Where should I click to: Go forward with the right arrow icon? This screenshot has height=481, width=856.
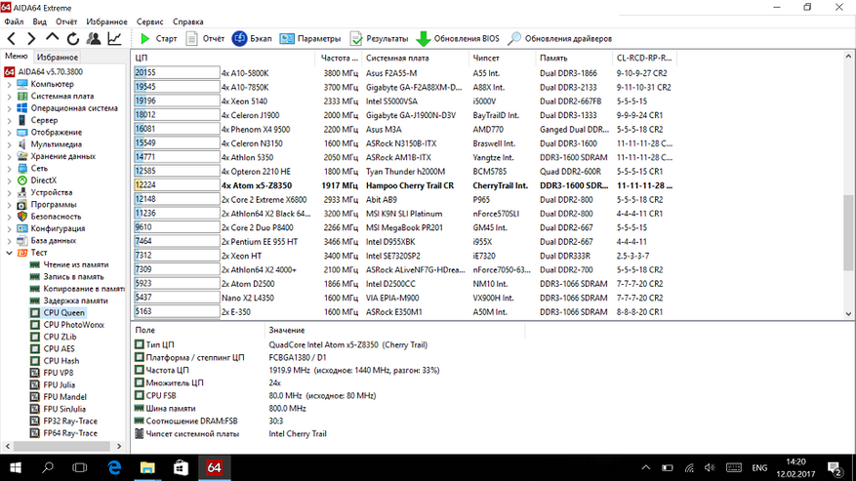click(31, 39)
